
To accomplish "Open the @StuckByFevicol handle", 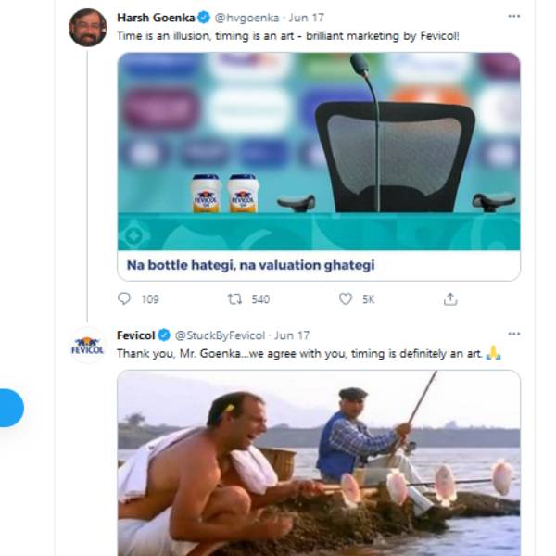I will coord(219,335).
